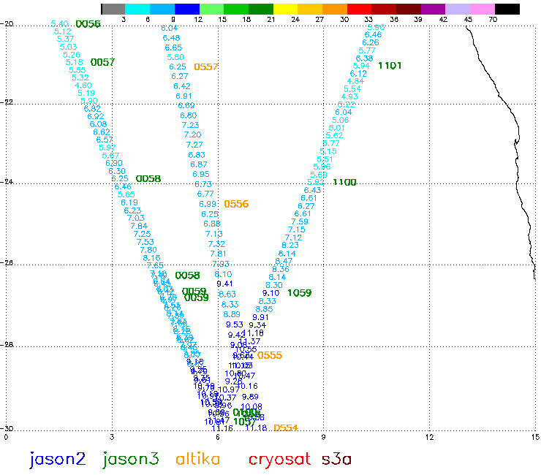Viewport: 541px width, 475px height.
Task: Click the 5.03 value on left track
Action: click(x=68, y=47)
